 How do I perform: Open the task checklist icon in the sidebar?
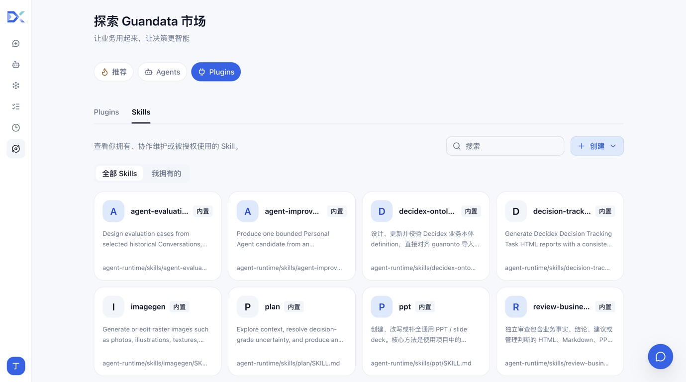[x=16, y=106]
